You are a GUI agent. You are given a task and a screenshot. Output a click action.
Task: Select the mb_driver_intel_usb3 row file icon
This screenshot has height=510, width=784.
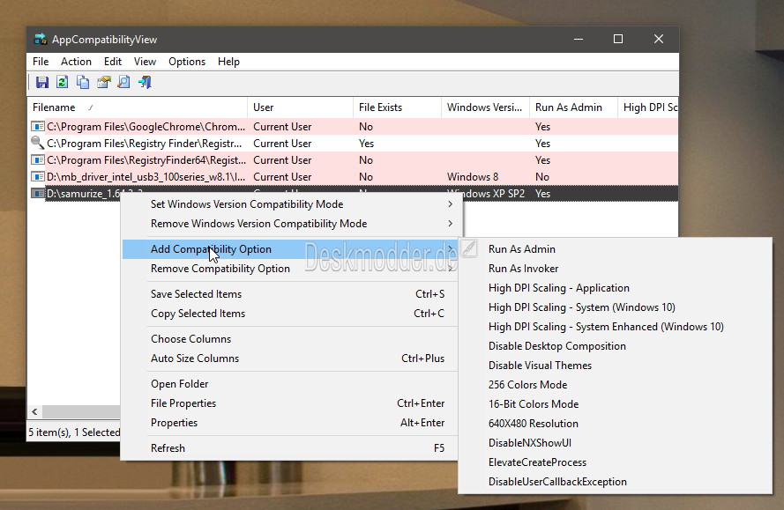(38, 177)
